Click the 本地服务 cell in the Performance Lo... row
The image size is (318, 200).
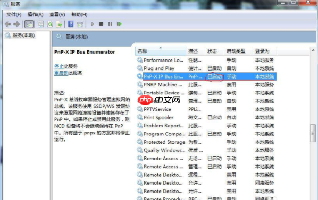pos(264,60)
